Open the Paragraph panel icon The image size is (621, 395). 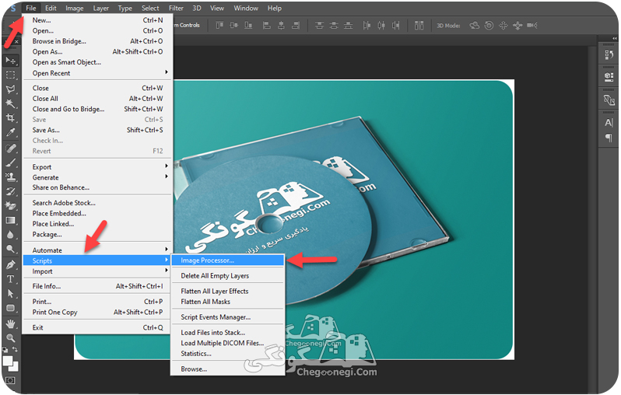[609, 138]
